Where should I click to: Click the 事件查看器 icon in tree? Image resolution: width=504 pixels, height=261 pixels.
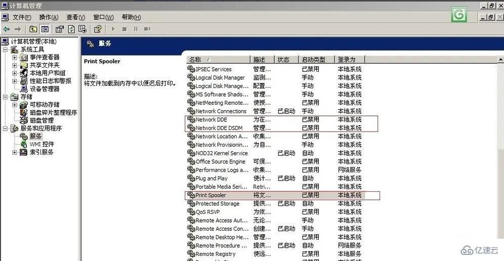[24, 57]
